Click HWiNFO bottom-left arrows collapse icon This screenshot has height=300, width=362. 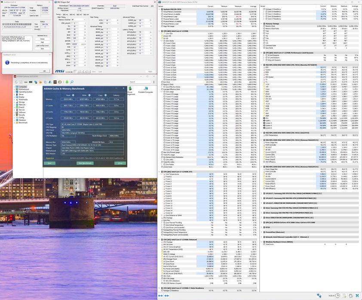pos(160,296)
